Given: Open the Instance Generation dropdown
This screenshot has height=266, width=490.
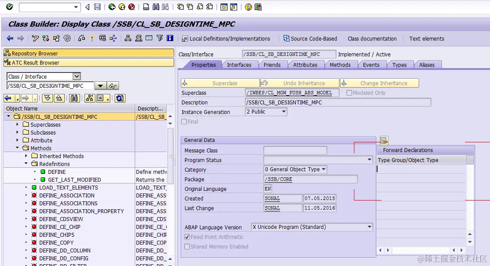Looking at the screenshot, I should 284,112.
